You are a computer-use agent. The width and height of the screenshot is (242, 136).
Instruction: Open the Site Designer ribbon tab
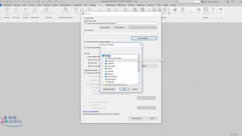pos(110,5)
